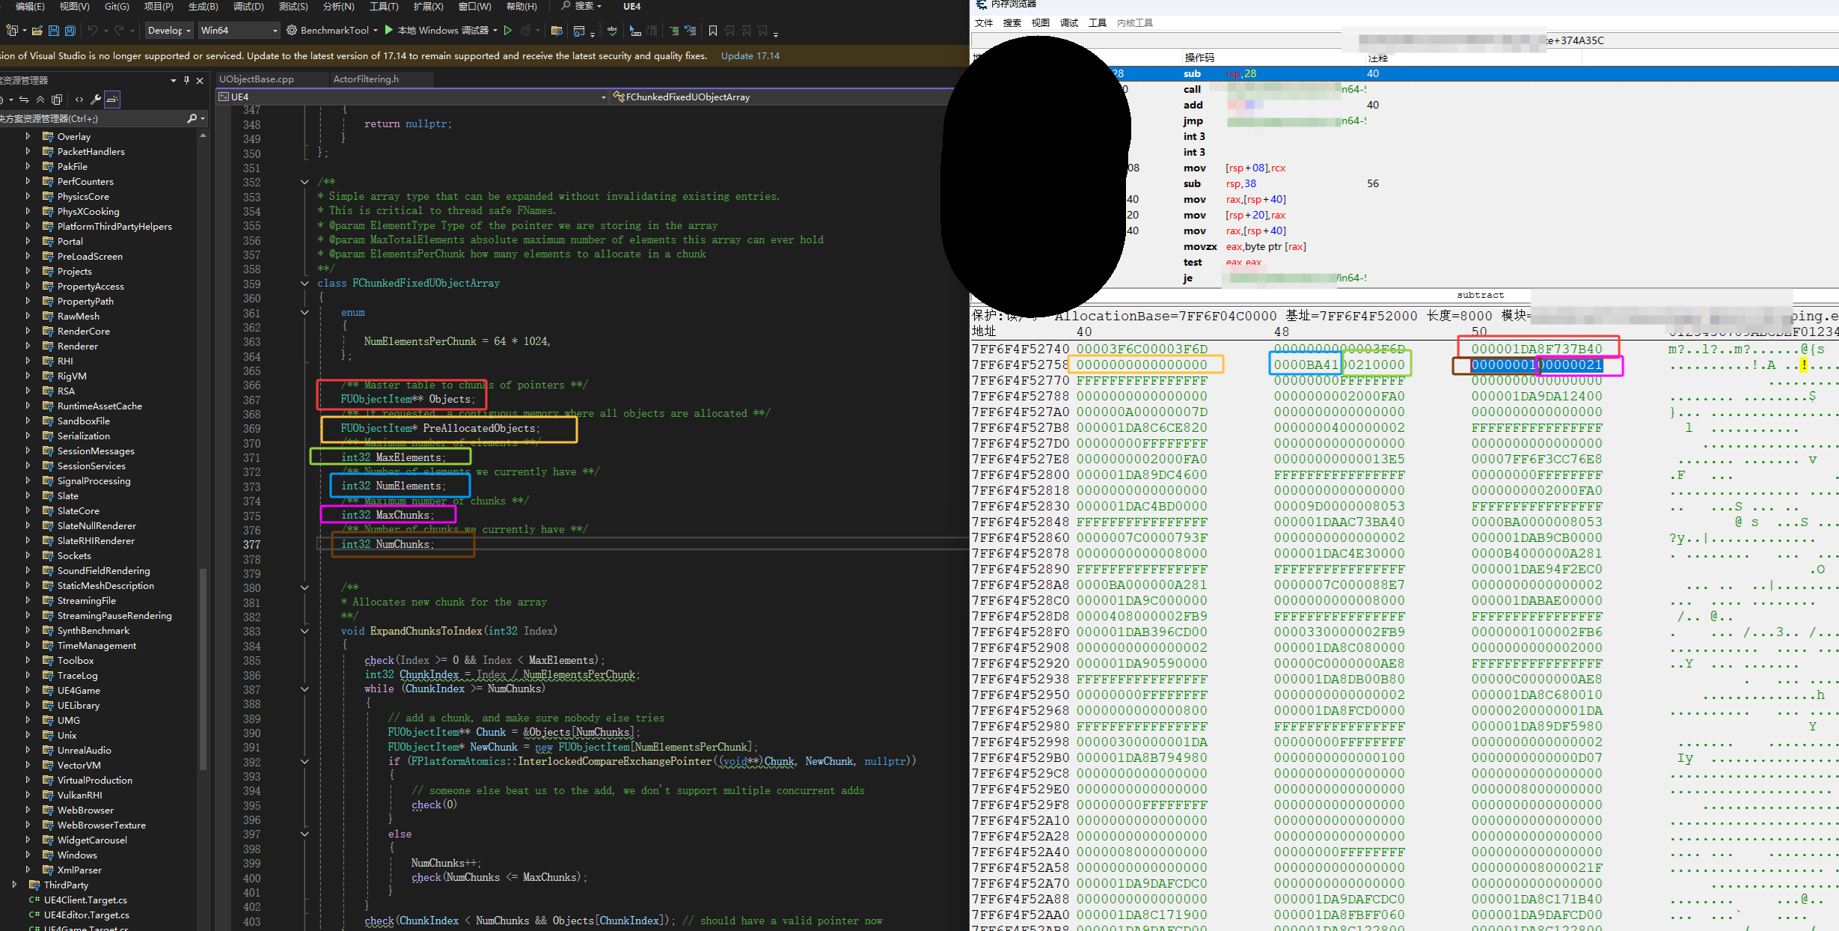Click Collapse All in Solution Explorer

[x=40, y=100]
